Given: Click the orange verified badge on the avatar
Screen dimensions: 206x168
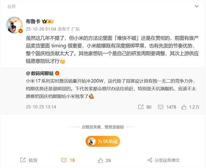Looking at the screenshot, I should pos(20,31).
